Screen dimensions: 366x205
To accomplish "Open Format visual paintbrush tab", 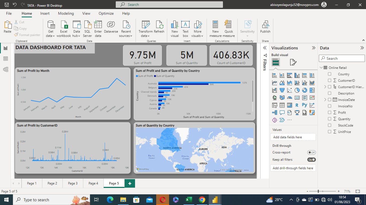I will 293,62.
